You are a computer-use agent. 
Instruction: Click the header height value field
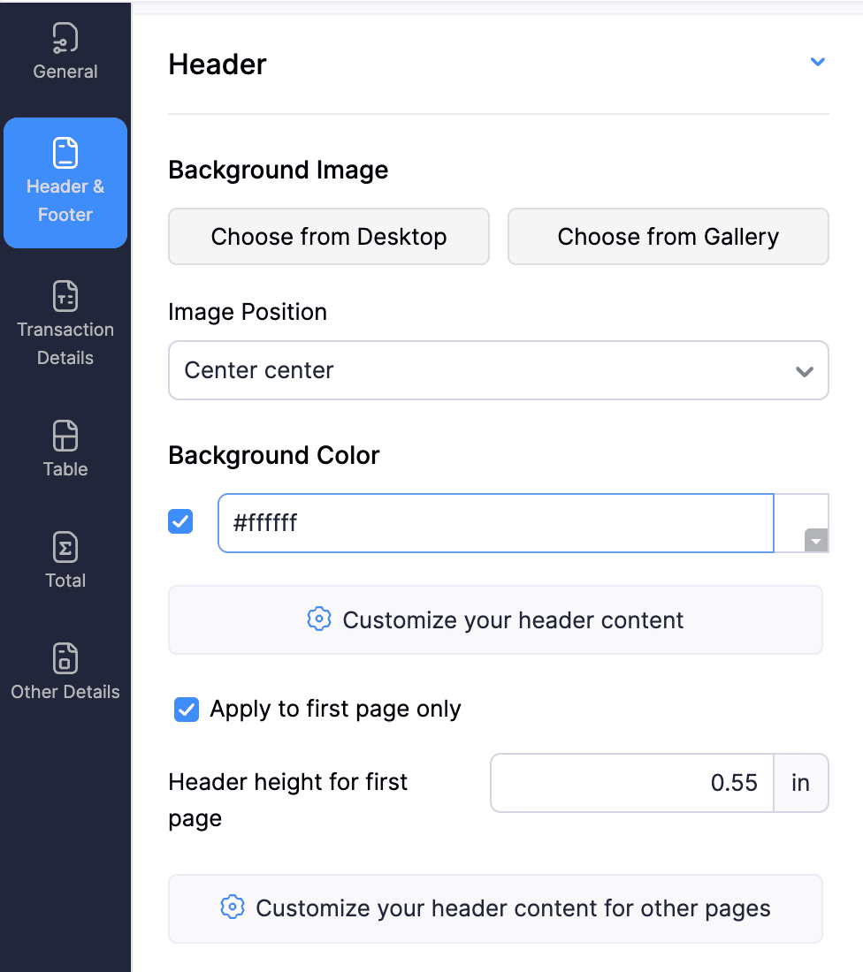632,783
